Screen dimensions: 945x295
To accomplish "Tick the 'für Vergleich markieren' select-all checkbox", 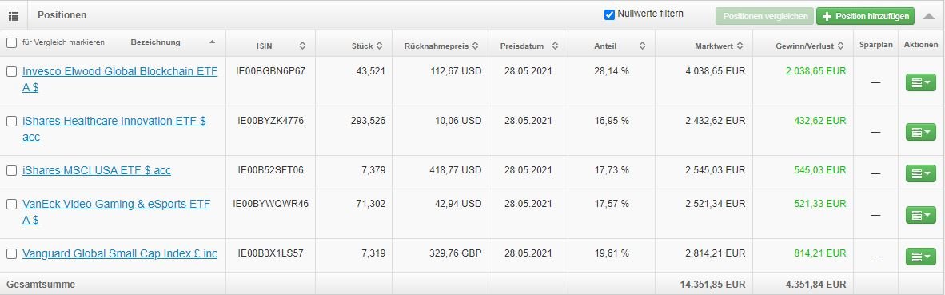I will pos(11,42).
